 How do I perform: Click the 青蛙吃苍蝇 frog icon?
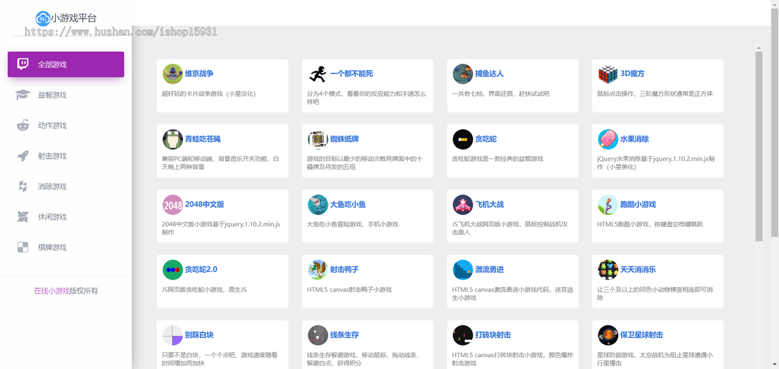(x=173, y=139)
